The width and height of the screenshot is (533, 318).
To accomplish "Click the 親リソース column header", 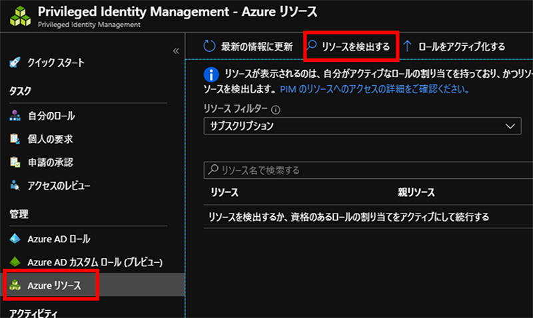I will [416, 192].
